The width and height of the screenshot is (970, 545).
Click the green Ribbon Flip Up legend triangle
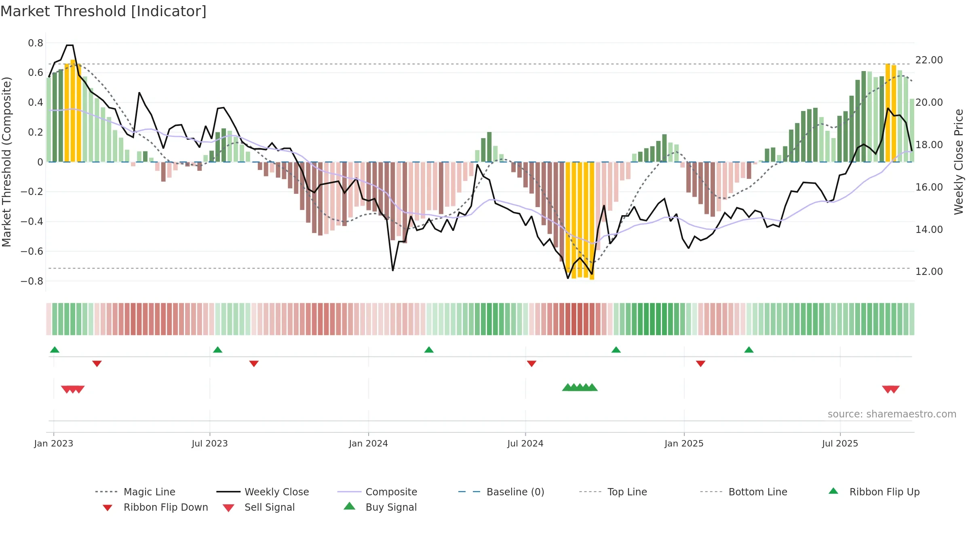pyautogui.click(x=833, y=491)
